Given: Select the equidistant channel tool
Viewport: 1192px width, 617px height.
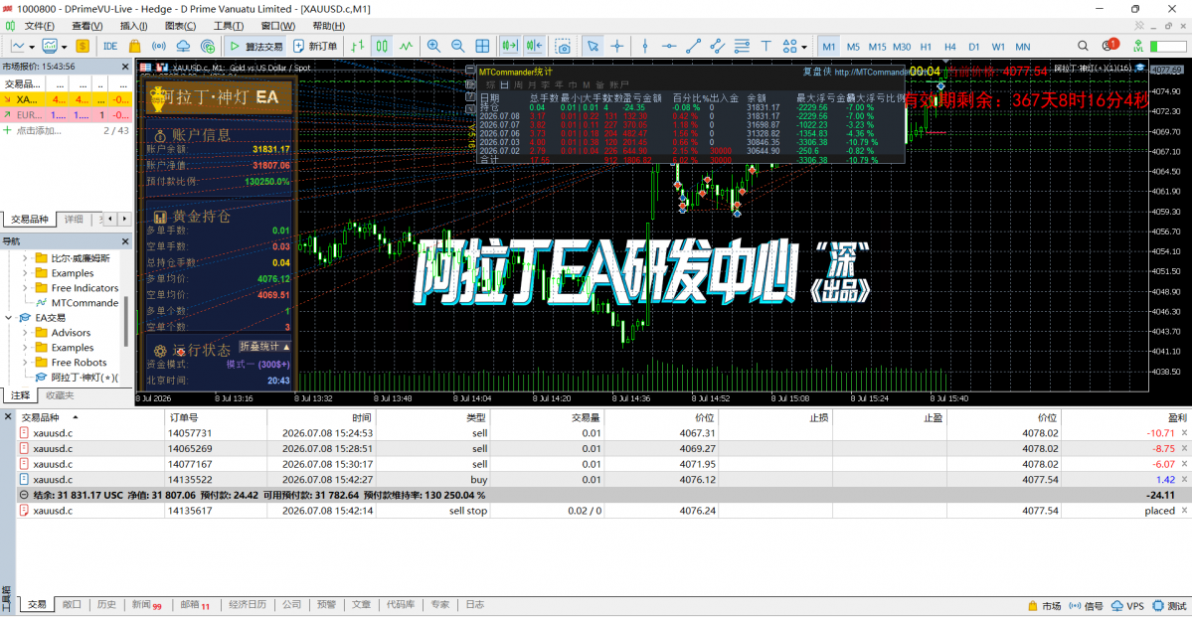Looking at the screenshot, I should coord(718,46).
